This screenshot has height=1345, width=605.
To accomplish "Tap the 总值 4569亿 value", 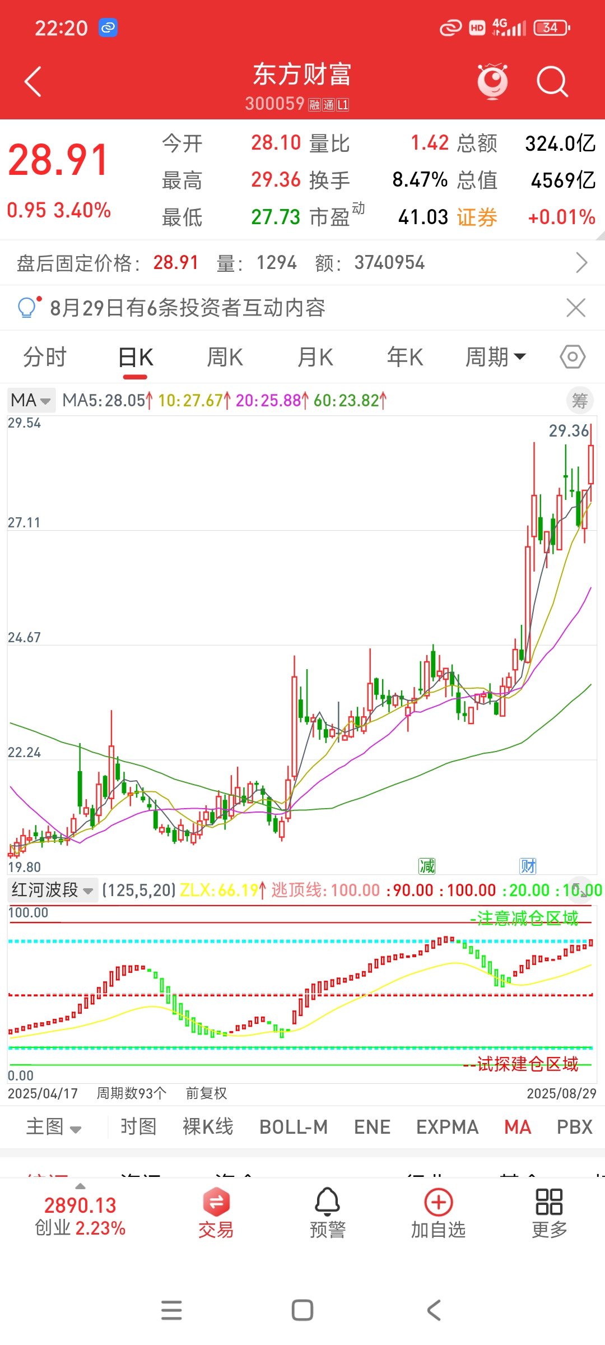I will (563, 180).
